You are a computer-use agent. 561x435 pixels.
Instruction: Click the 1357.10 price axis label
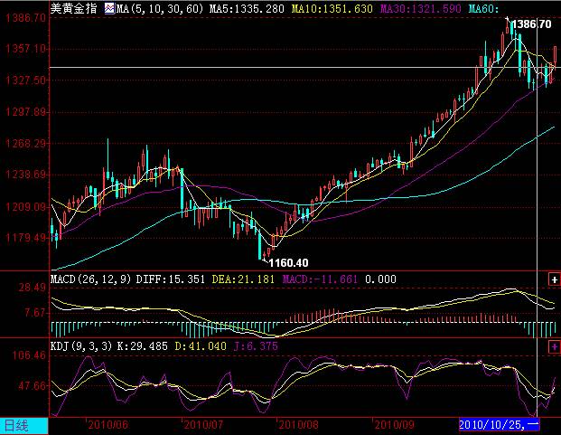click(x=26, y=49)
